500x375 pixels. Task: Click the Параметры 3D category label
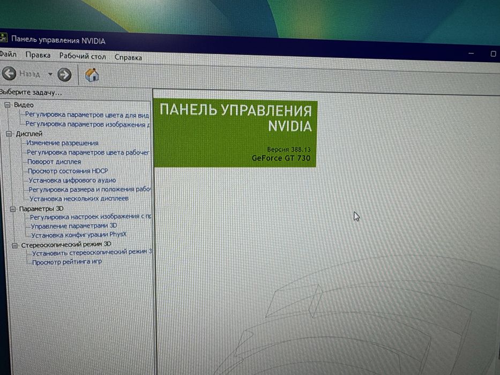41,208
